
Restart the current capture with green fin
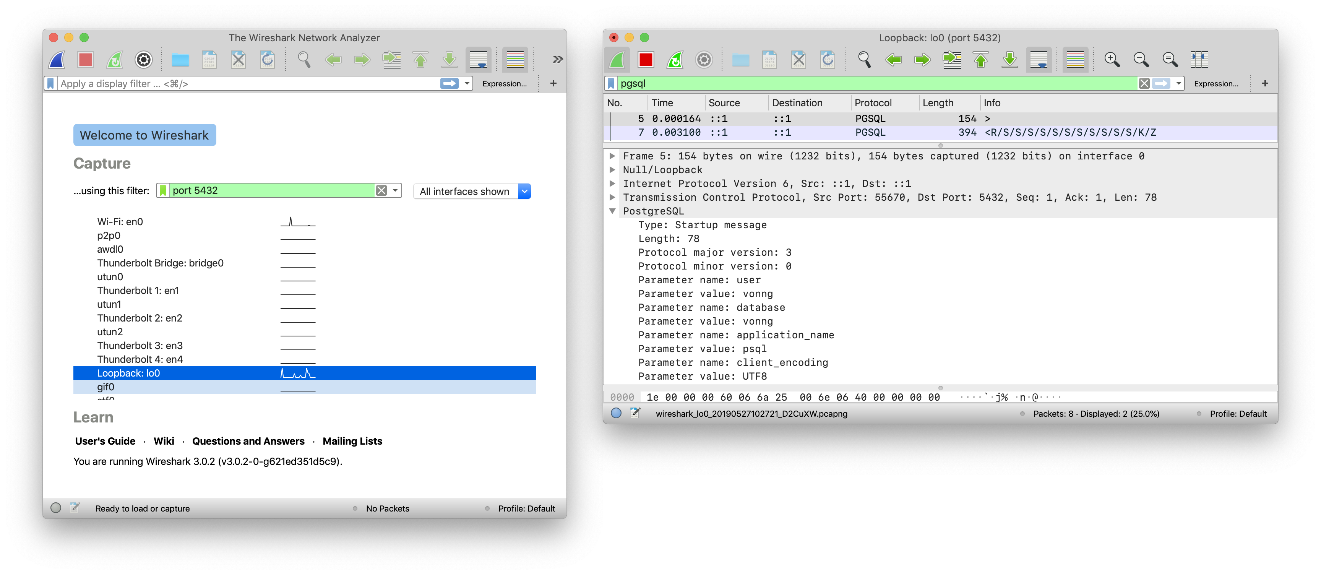(x=675, y=60)
